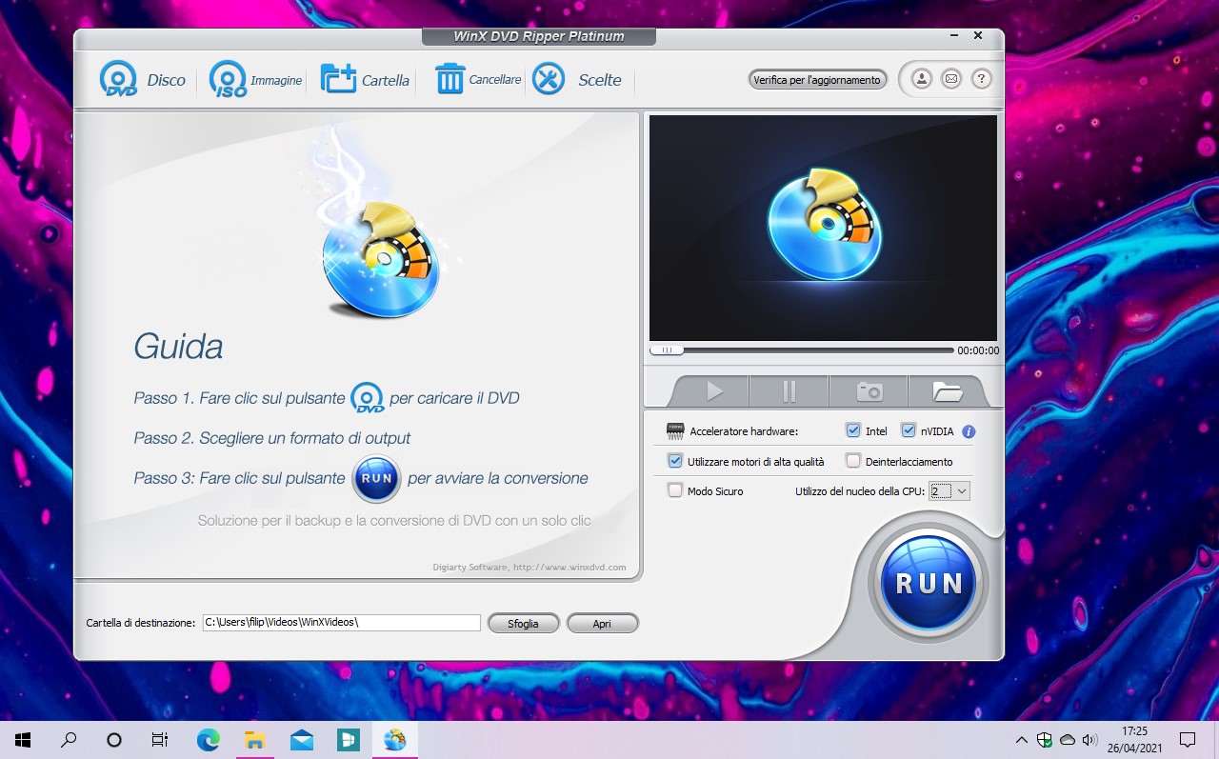Disable Utilizzare motori di alta qualità
Image resolution: width=1219 pixels, height=759 pixels.
coord(675,461)
